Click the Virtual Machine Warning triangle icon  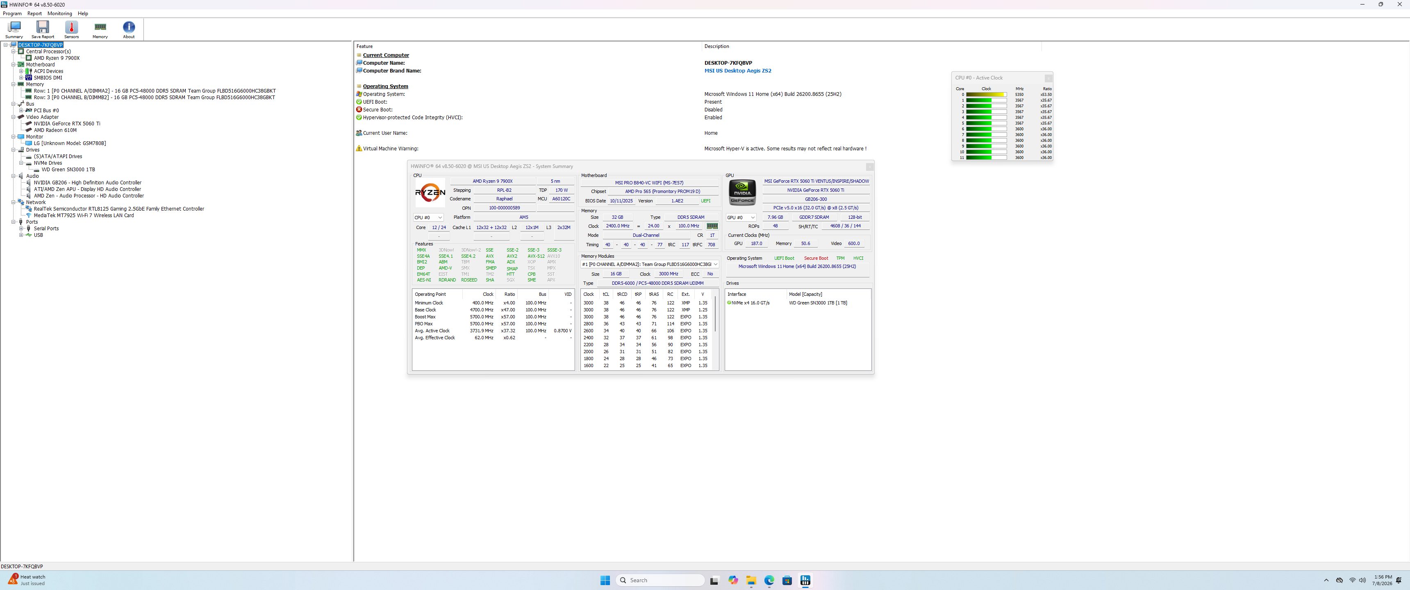pyautogui.click(x=359, y=148)
